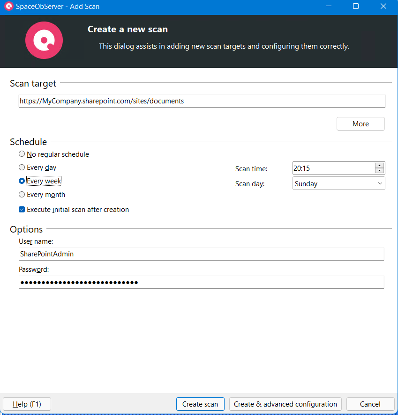Open Help (F1)
398x415 pixels.
click(x=27, y=404)
